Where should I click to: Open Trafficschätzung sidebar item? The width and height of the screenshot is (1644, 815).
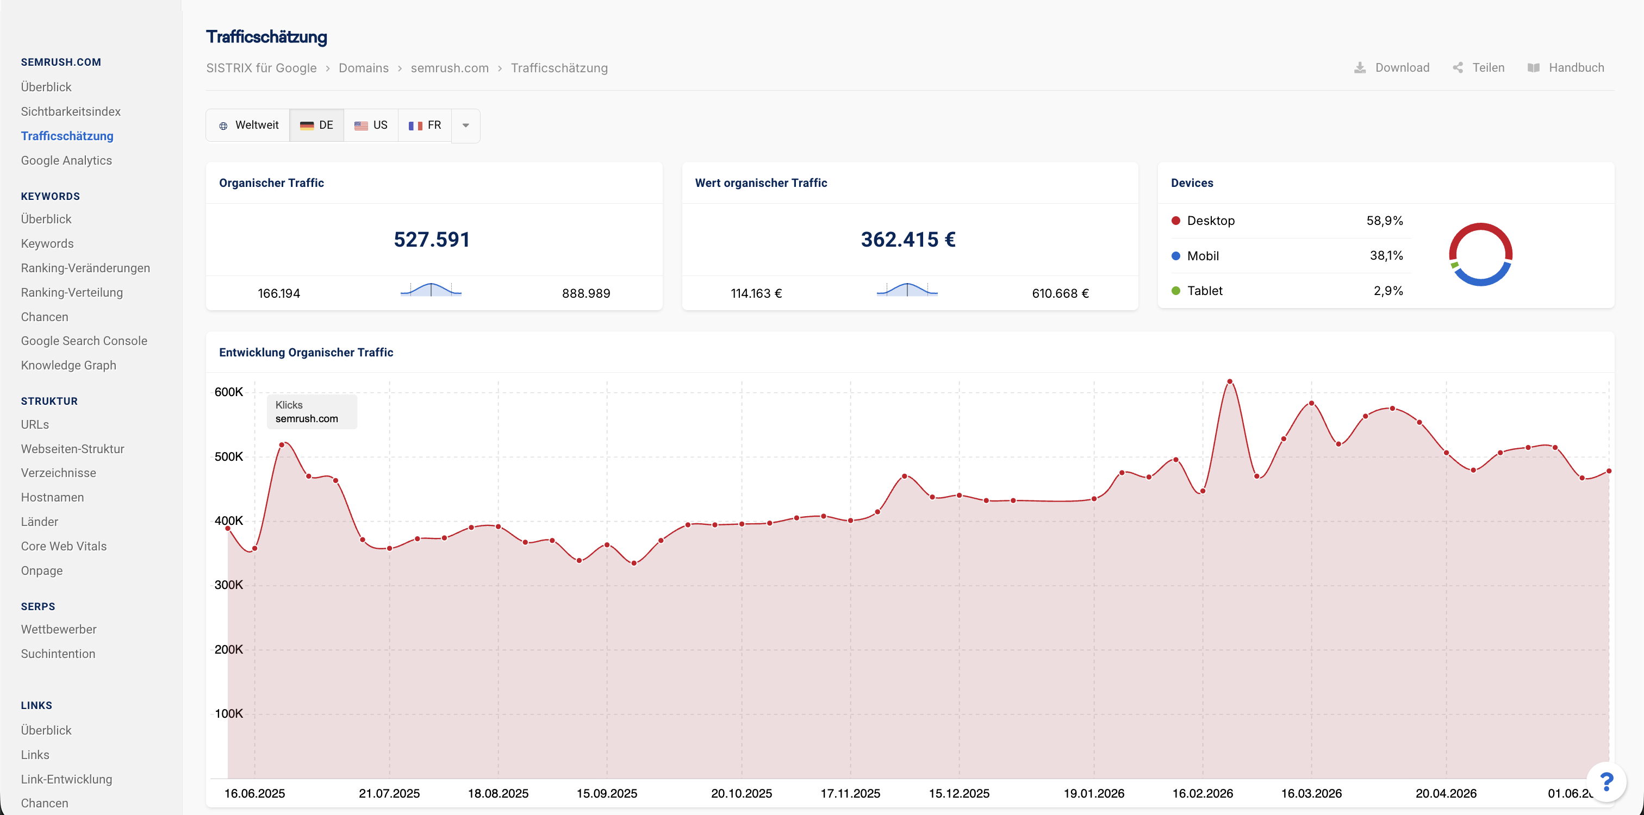(67, 136)
